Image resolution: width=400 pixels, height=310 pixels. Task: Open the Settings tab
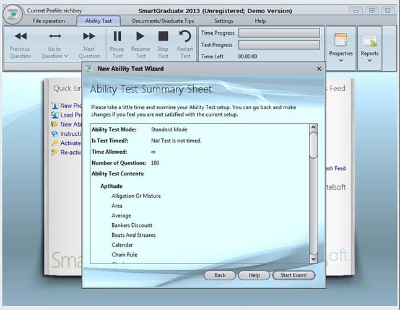click(224, 21)
